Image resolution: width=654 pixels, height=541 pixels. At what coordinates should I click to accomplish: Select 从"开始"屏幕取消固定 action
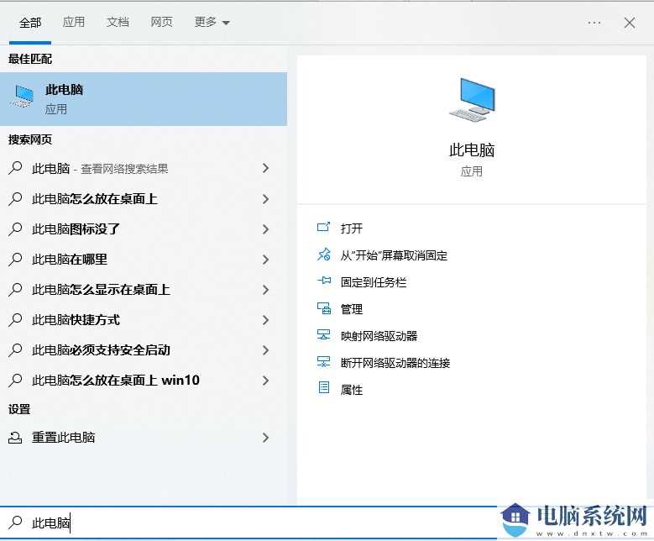(x=394, y=255)
